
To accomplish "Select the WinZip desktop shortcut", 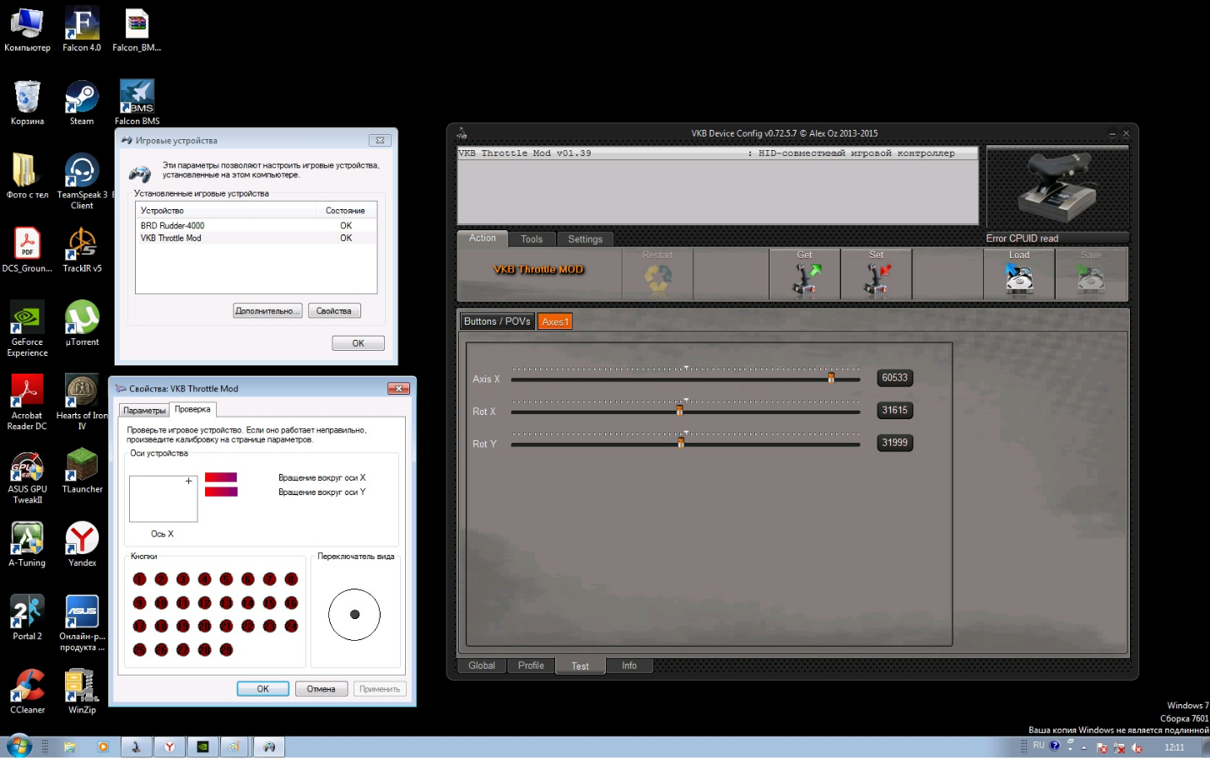I will [82, 692].
